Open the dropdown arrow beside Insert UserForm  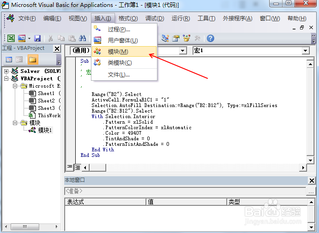pos(29,38)
